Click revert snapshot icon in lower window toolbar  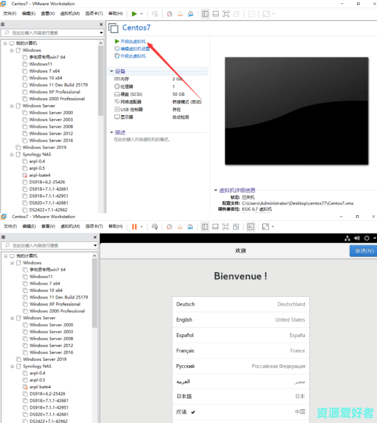click(180, 226)
